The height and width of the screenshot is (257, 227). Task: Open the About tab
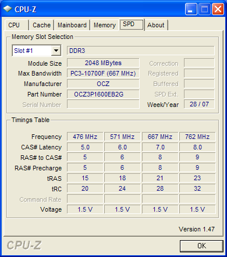click(156, 25)
